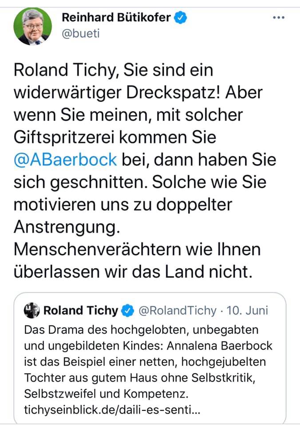The image size is (300, 426).
Task: Open Reinhard Bütikofer's profile picture
Action: coord(31,26)
